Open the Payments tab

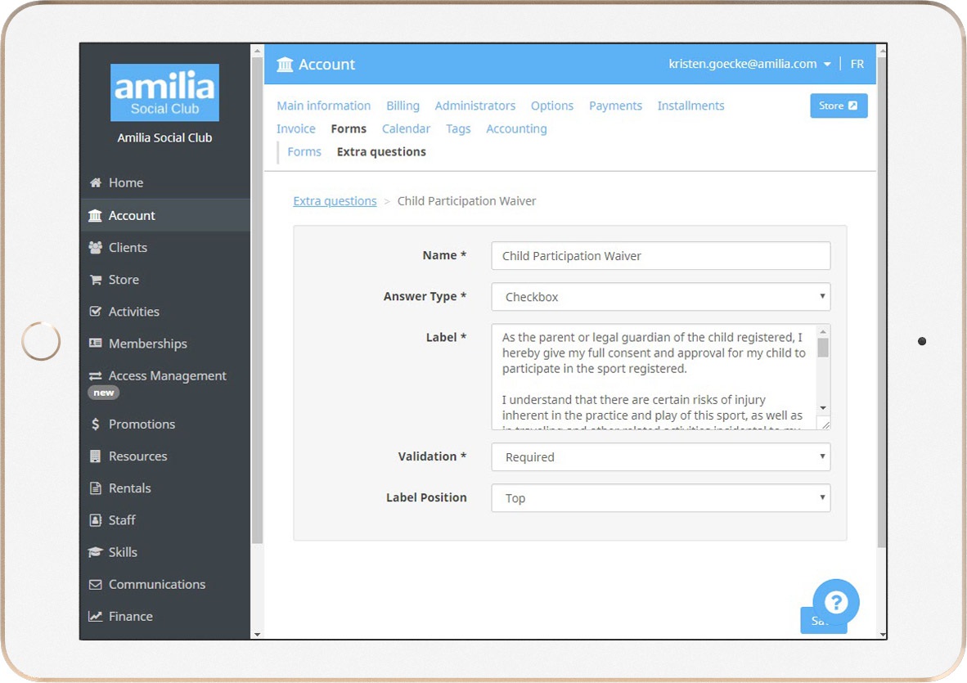pyautogui.click(x=615, y=106)
